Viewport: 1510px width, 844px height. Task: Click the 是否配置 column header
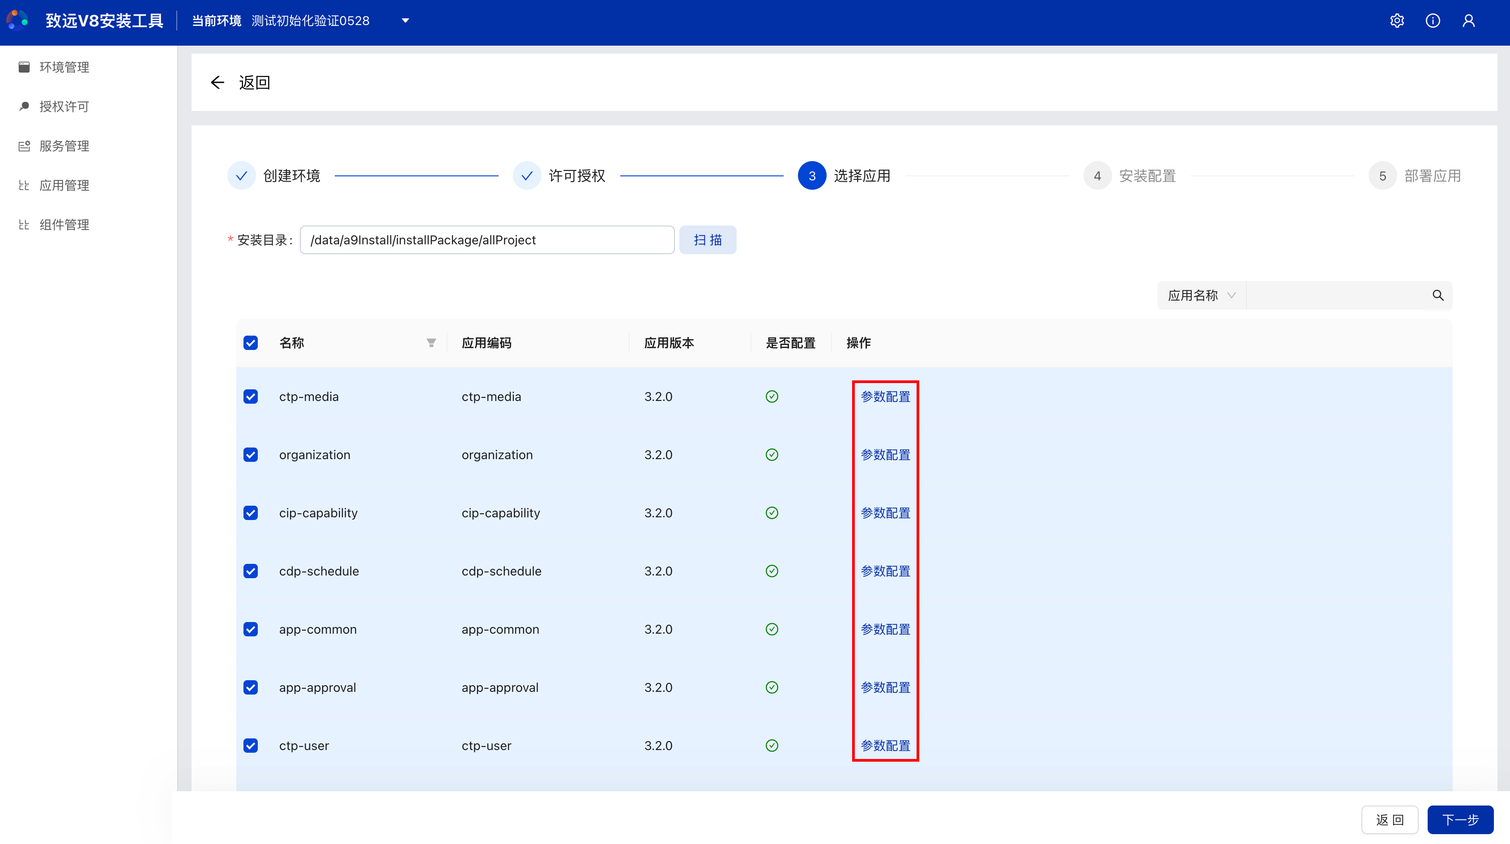click(x=790, y=343)
